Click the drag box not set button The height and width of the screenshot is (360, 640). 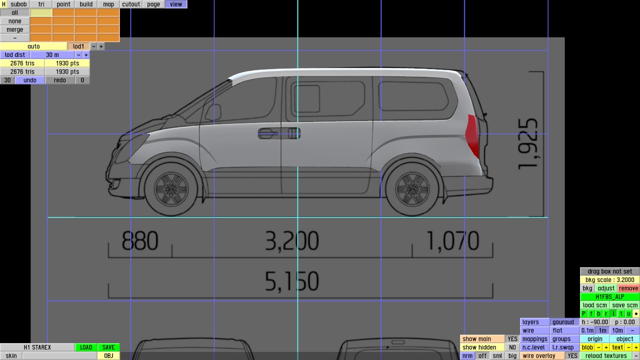click(610, 271)
